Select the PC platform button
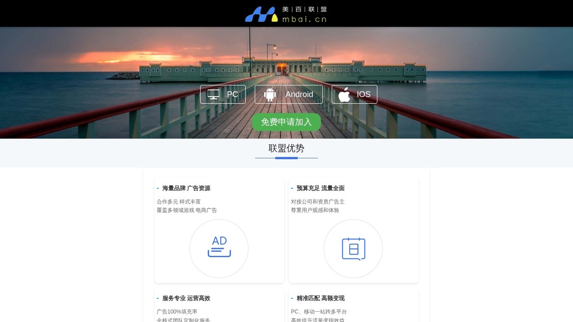The image size is (573, 322). tap(222, 94)
